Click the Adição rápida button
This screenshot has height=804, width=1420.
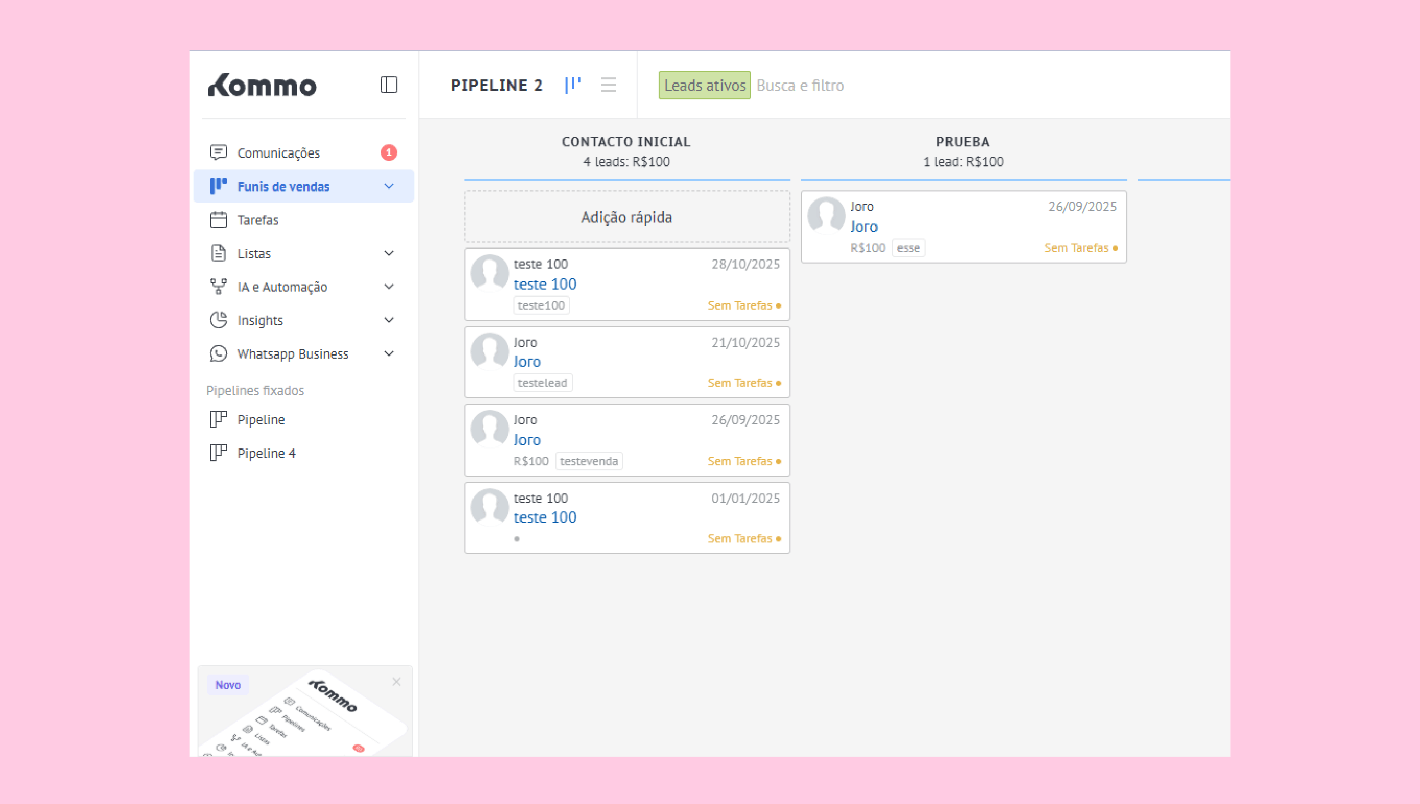pyautogui.click(x=626, y=217)
